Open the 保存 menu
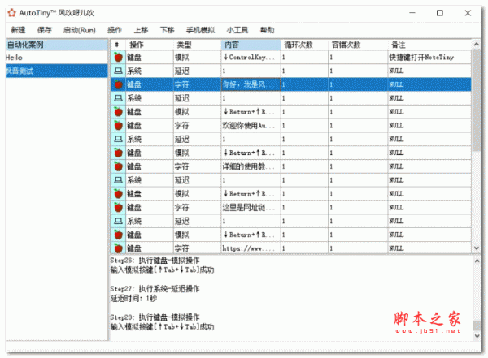 click(x=44, y=30)
